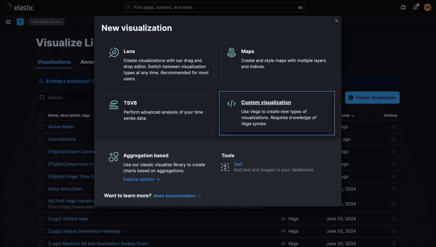This screenshot has width=436, height=247.
Task: Open the Read documentation link
Action: tap(177, 196)
